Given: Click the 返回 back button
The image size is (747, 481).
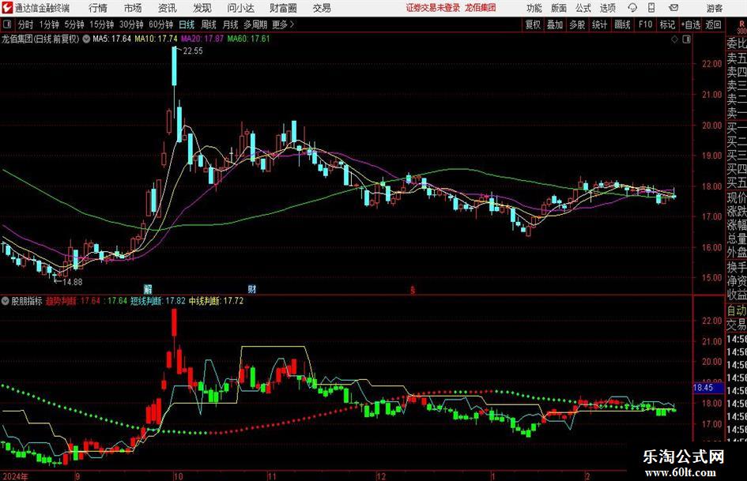Looking at the screenshot, I should click(x=713, y=24).
